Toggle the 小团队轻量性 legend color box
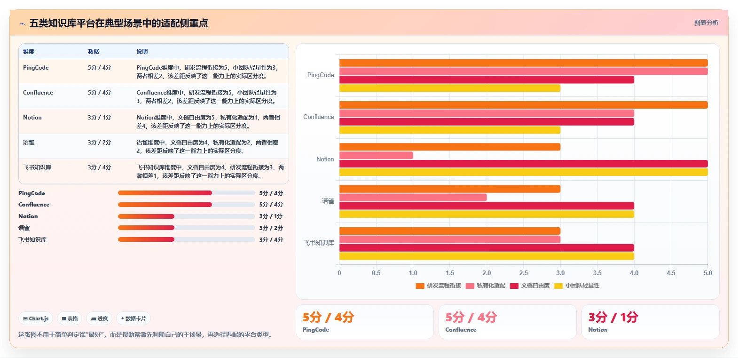The height and width of the screenshot is (358, 738). pos(558,286)
